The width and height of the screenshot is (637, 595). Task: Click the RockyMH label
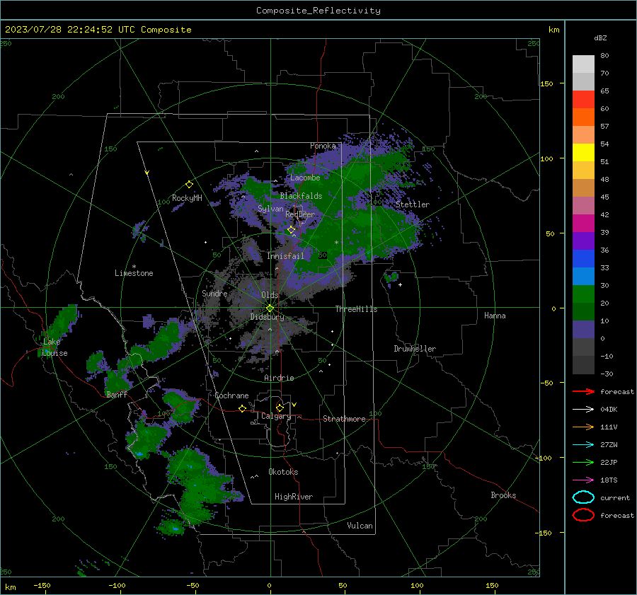tap(187, 198)
